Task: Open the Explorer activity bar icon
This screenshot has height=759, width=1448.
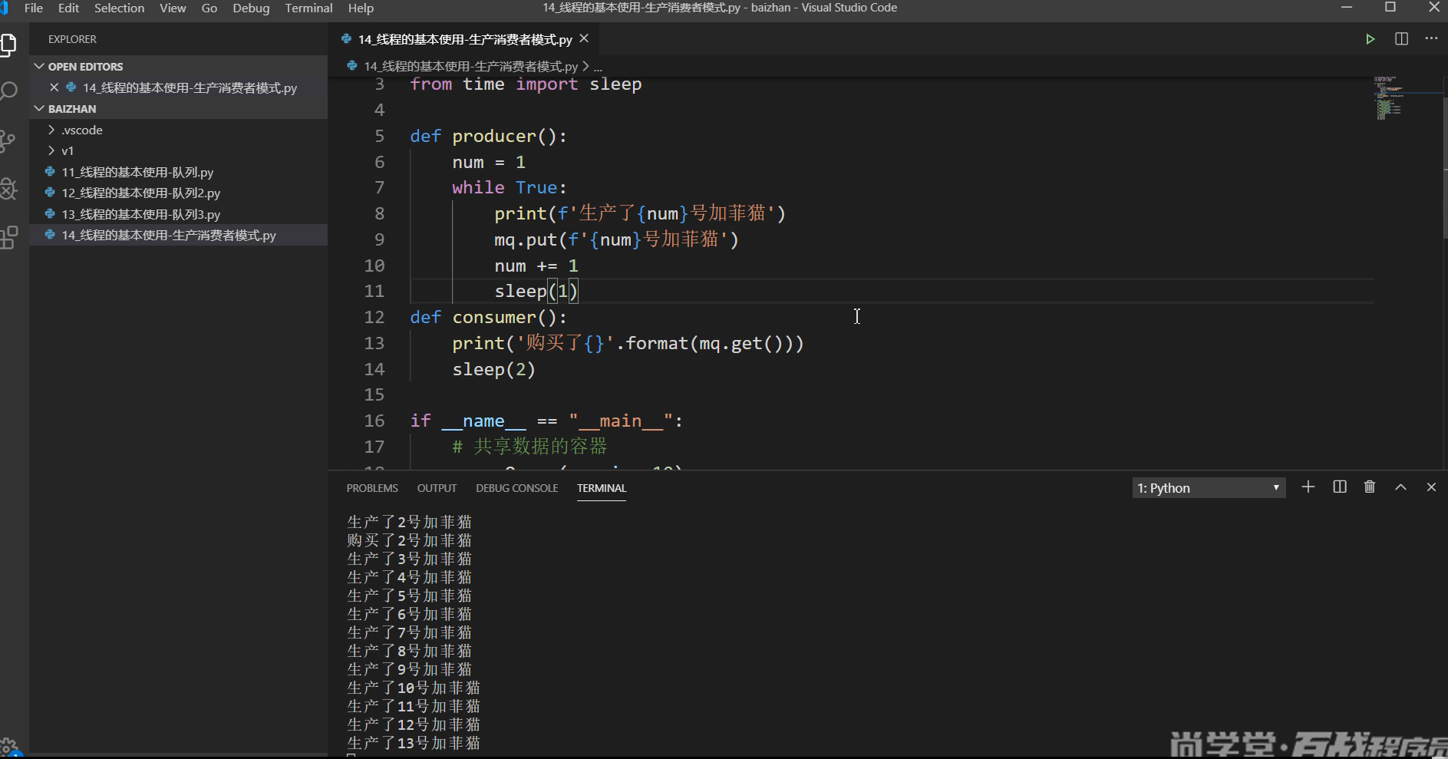Action: pyautogui.click(x=8, y=45)
